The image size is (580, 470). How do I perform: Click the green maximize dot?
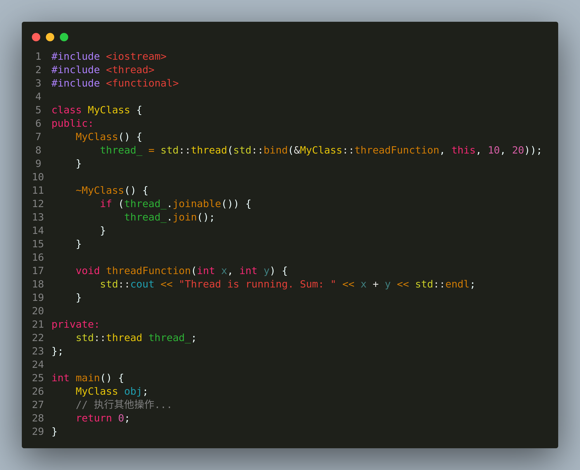(64, 37)
